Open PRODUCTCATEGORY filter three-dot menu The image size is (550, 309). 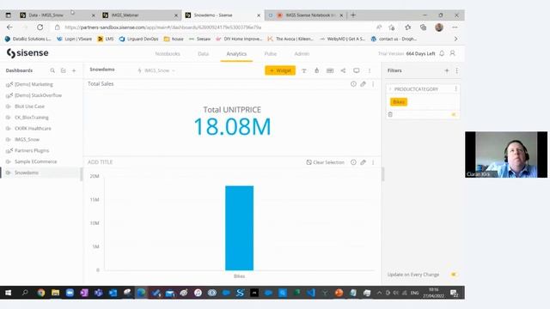tap(455, 89)
